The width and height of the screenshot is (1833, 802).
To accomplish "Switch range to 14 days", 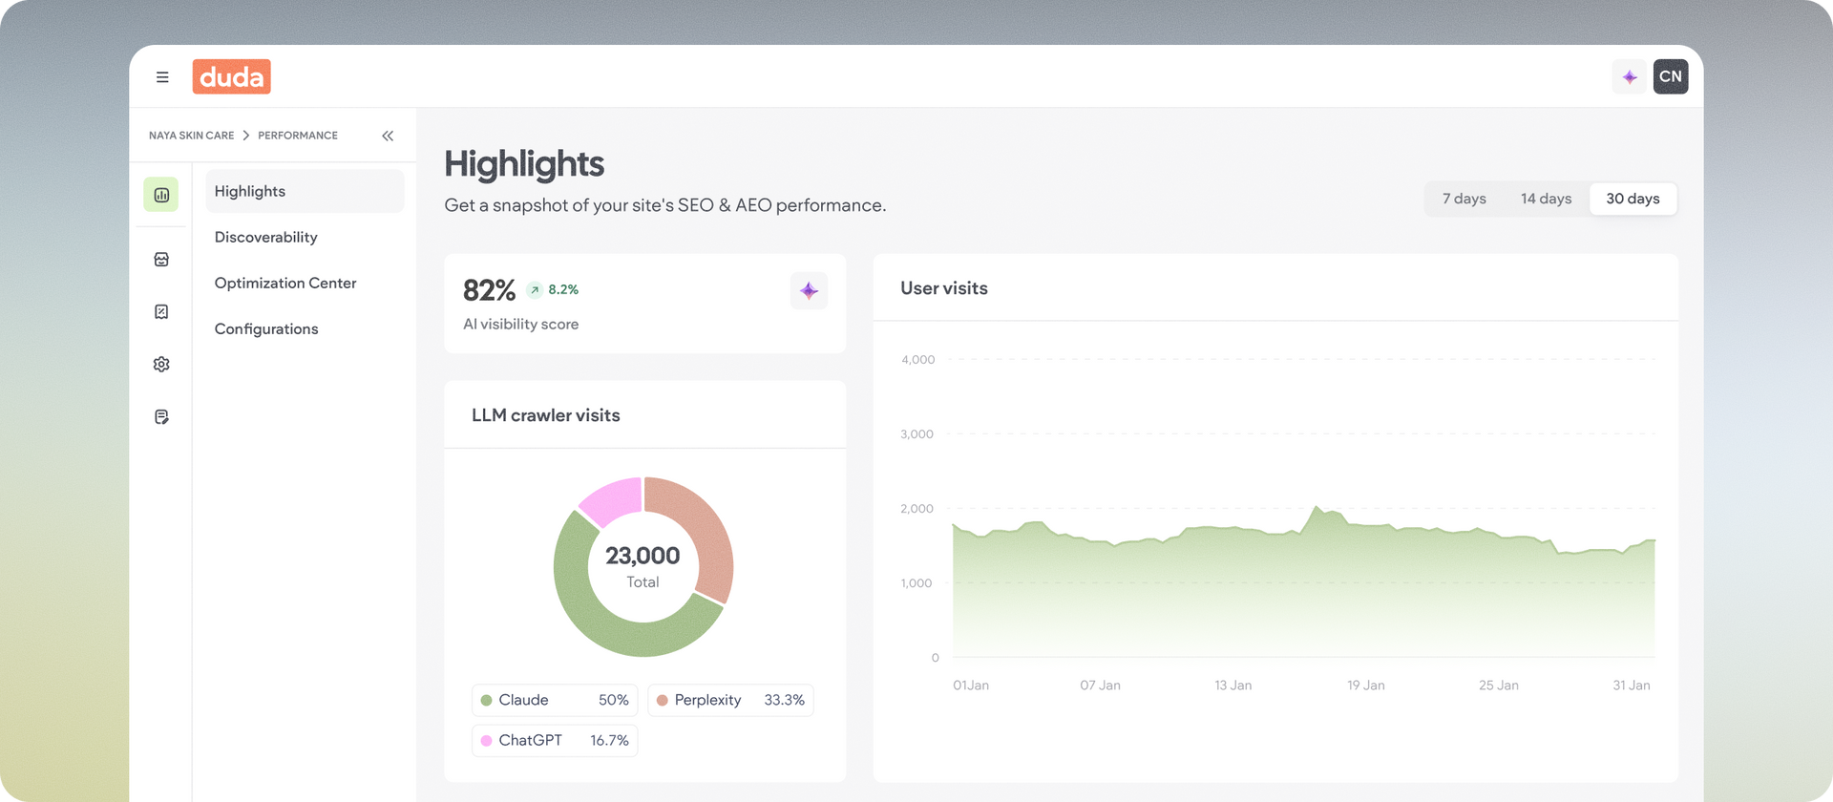I will 1546,199.
